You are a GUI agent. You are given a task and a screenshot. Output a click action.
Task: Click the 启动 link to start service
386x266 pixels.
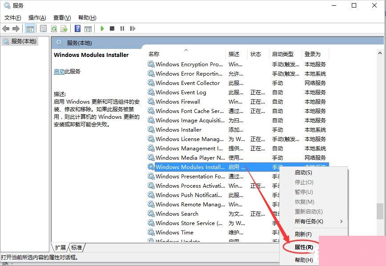pyautogui.click(x=59, y=72)
